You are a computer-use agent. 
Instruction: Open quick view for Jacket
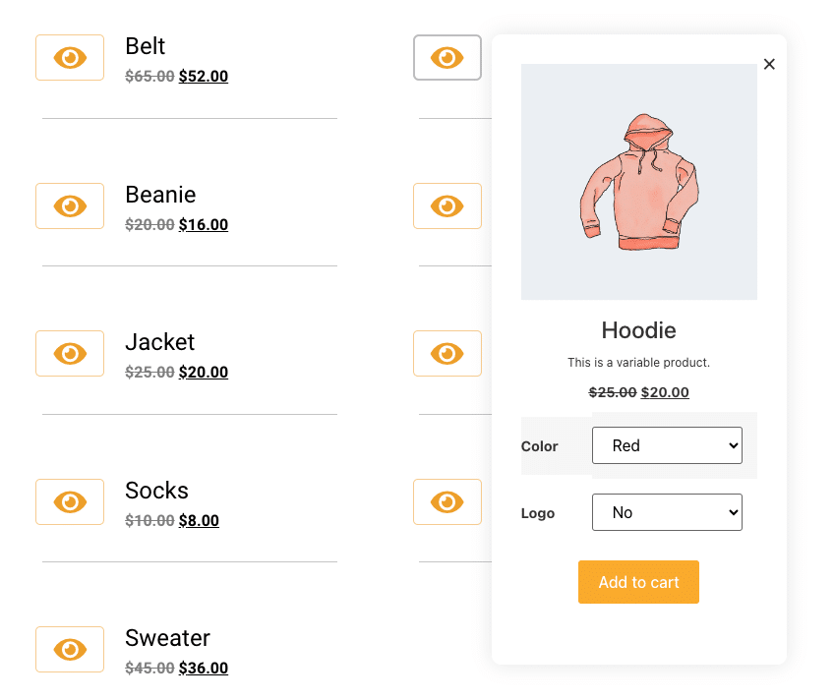pyautogui.click(x=70, y=354)
